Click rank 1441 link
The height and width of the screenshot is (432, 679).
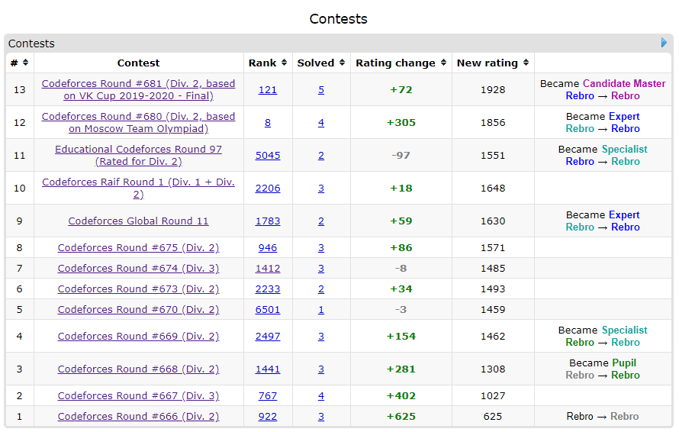pyautogui.click(x=268, y=369)
